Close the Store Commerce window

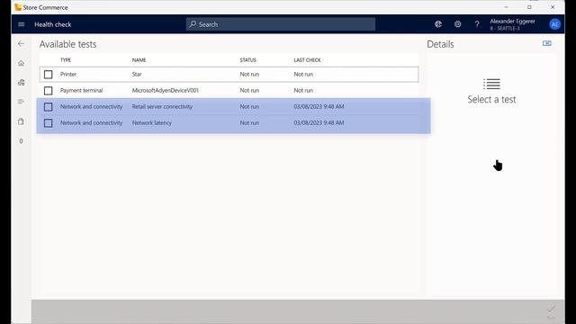point(553,7)
